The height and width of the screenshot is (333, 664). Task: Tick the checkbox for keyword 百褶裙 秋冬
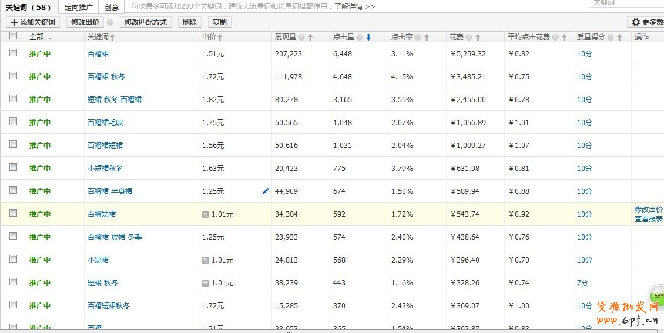pos(13,76)
